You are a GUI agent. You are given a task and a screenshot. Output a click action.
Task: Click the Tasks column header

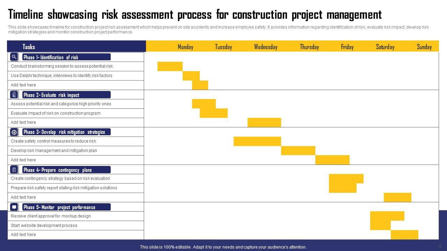pos(29,47)
